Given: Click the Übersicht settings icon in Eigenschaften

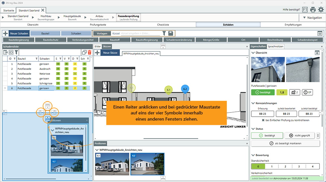Looking at the screenshot, I should 317,53.
